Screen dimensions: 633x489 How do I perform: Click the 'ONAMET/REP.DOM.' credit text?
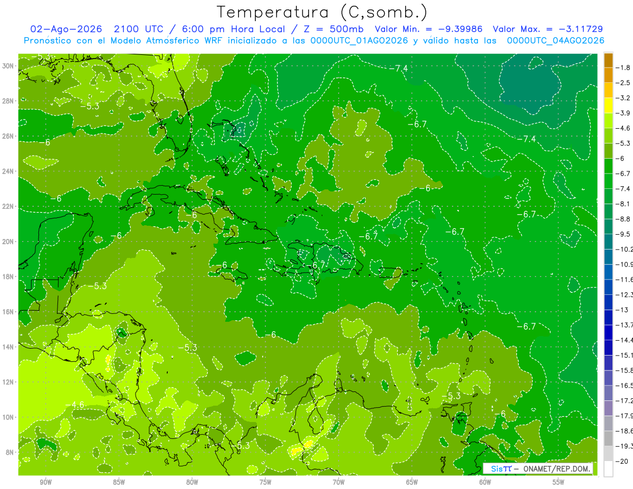pyautogui.click(x=557, y=468)
